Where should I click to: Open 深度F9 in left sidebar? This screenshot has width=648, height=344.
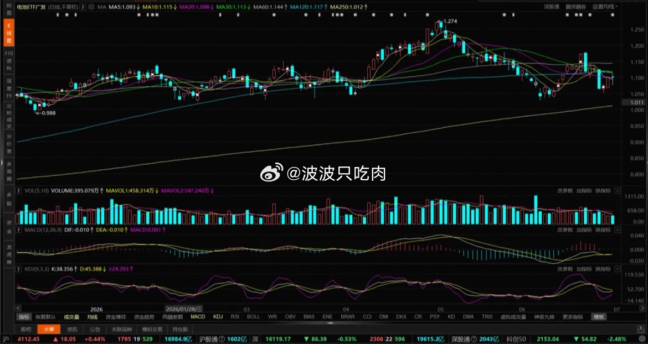pos(9,88)
